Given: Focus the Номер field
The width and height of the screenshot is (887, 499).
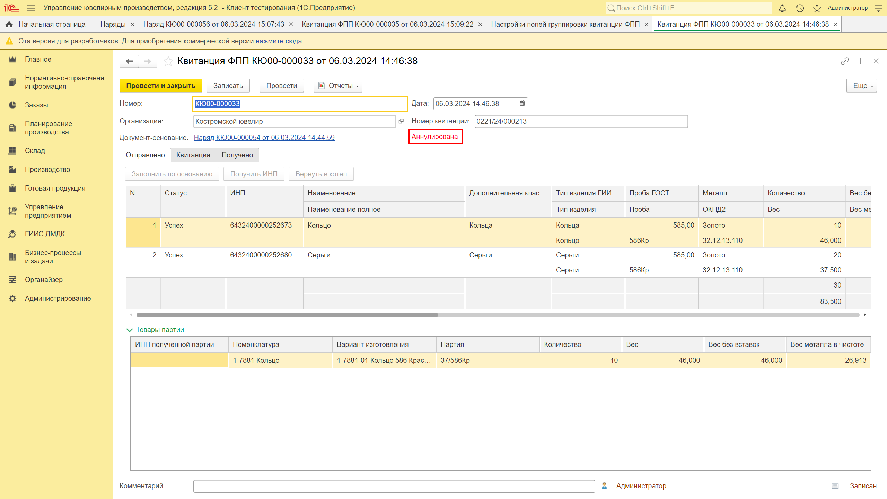Looking at the screenshot, I should pos(300,104).
